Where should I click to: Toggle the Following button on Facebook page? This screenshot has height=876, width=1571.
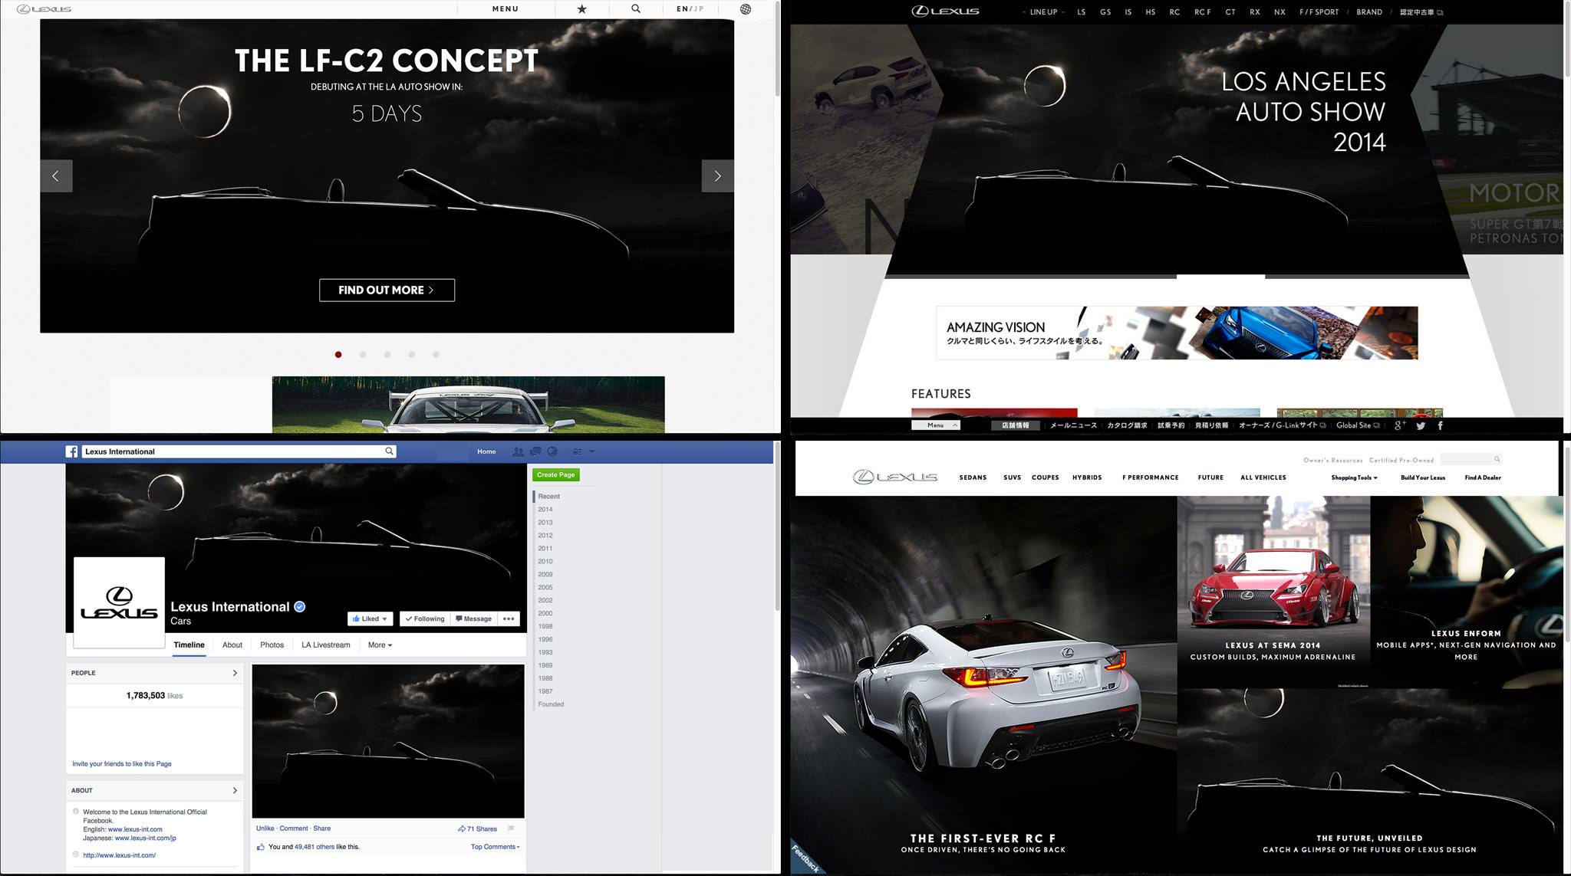(425, 618)
